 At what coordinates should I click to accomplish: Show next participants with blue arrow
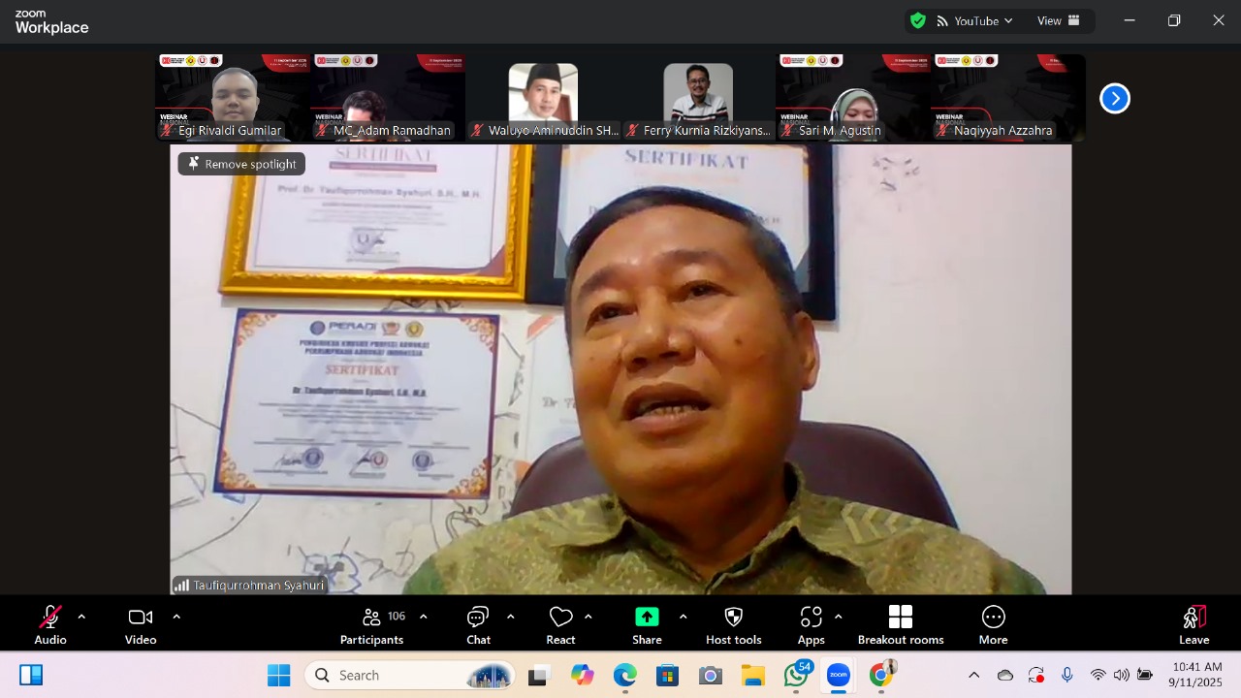coord(1115,98)
